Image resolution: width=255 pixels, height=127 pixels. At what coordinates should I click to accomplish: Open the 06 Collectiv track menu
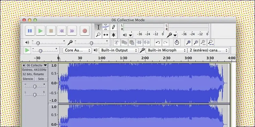coord(37,65)
